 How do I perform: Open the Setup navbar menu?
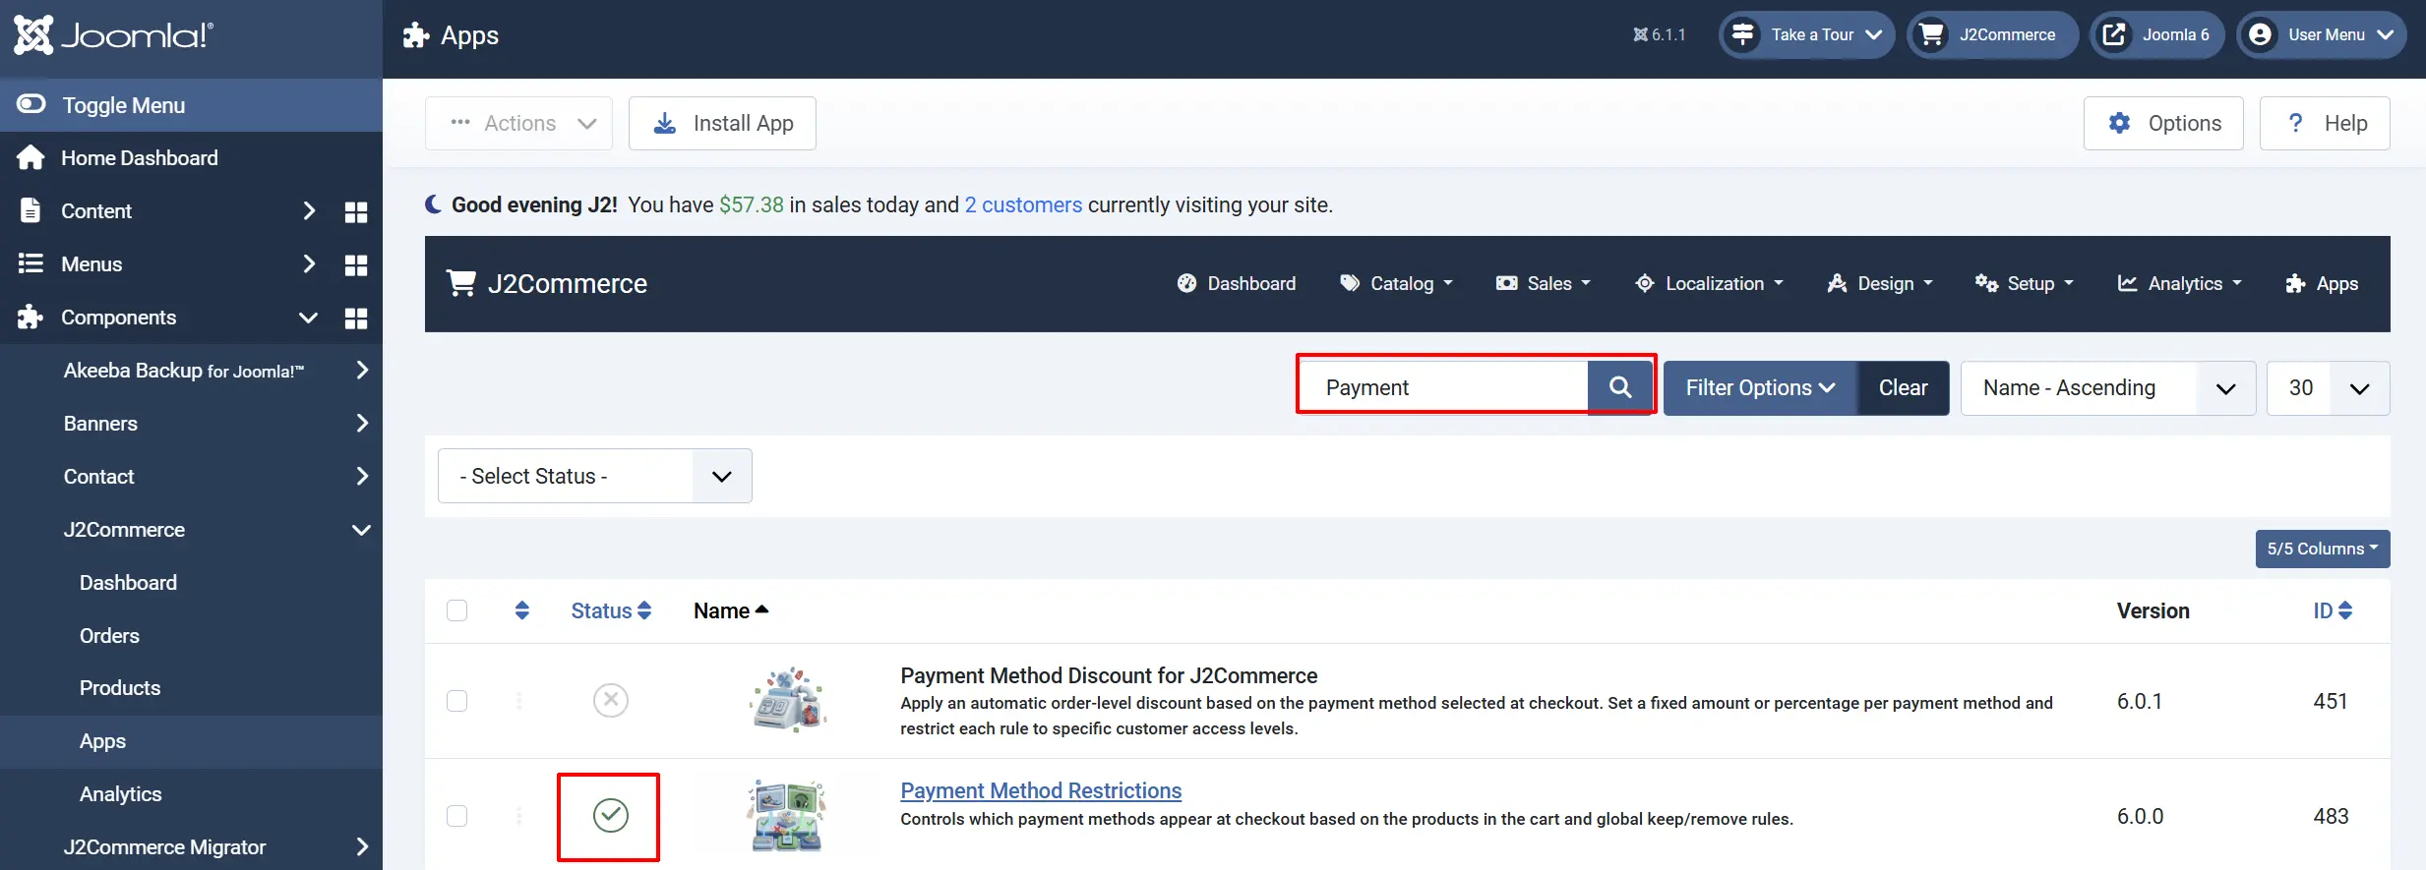point(2025,283)
